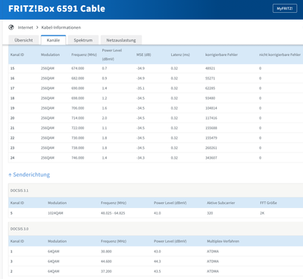Click the FRITZ!Box 6591 Cable title

(57, 8)
